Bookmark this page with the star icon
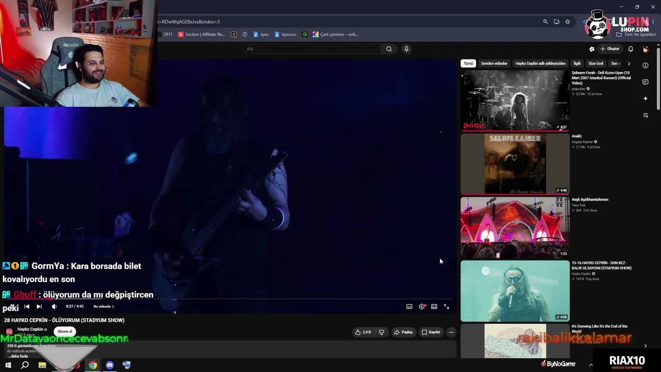The height and width of the screenshot is (372, 661). (568, 22)
